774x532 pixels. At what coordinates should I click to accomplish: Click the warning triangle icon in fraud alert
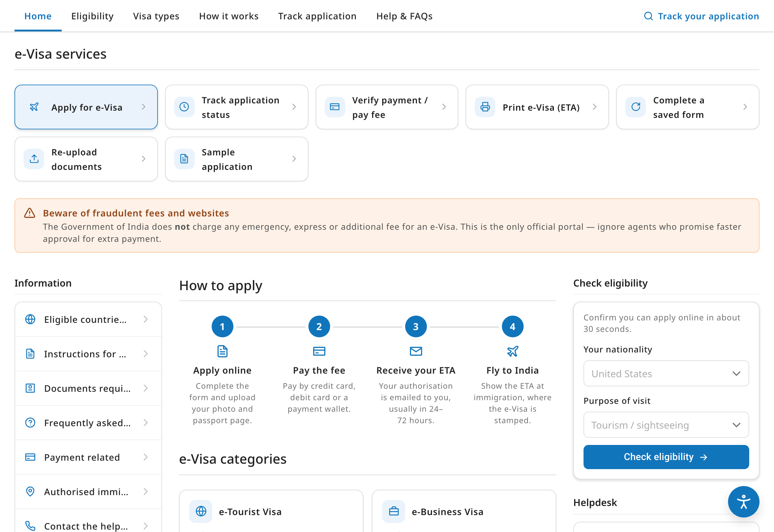30,213
